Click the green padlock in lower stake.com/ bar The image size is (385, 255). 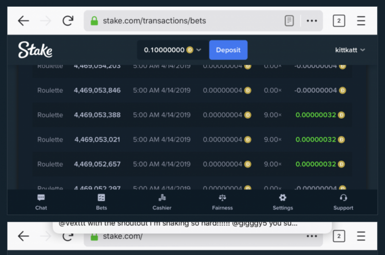(x=94, y=237)
